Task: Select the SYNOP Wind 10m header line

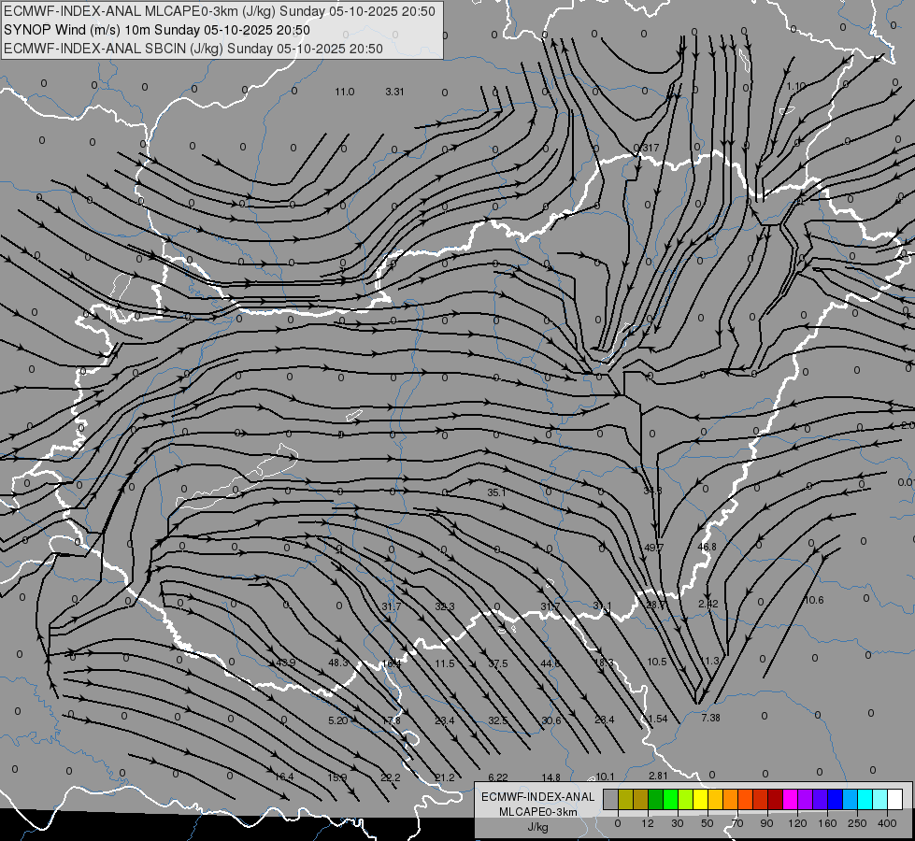Action: pos(157,30)
